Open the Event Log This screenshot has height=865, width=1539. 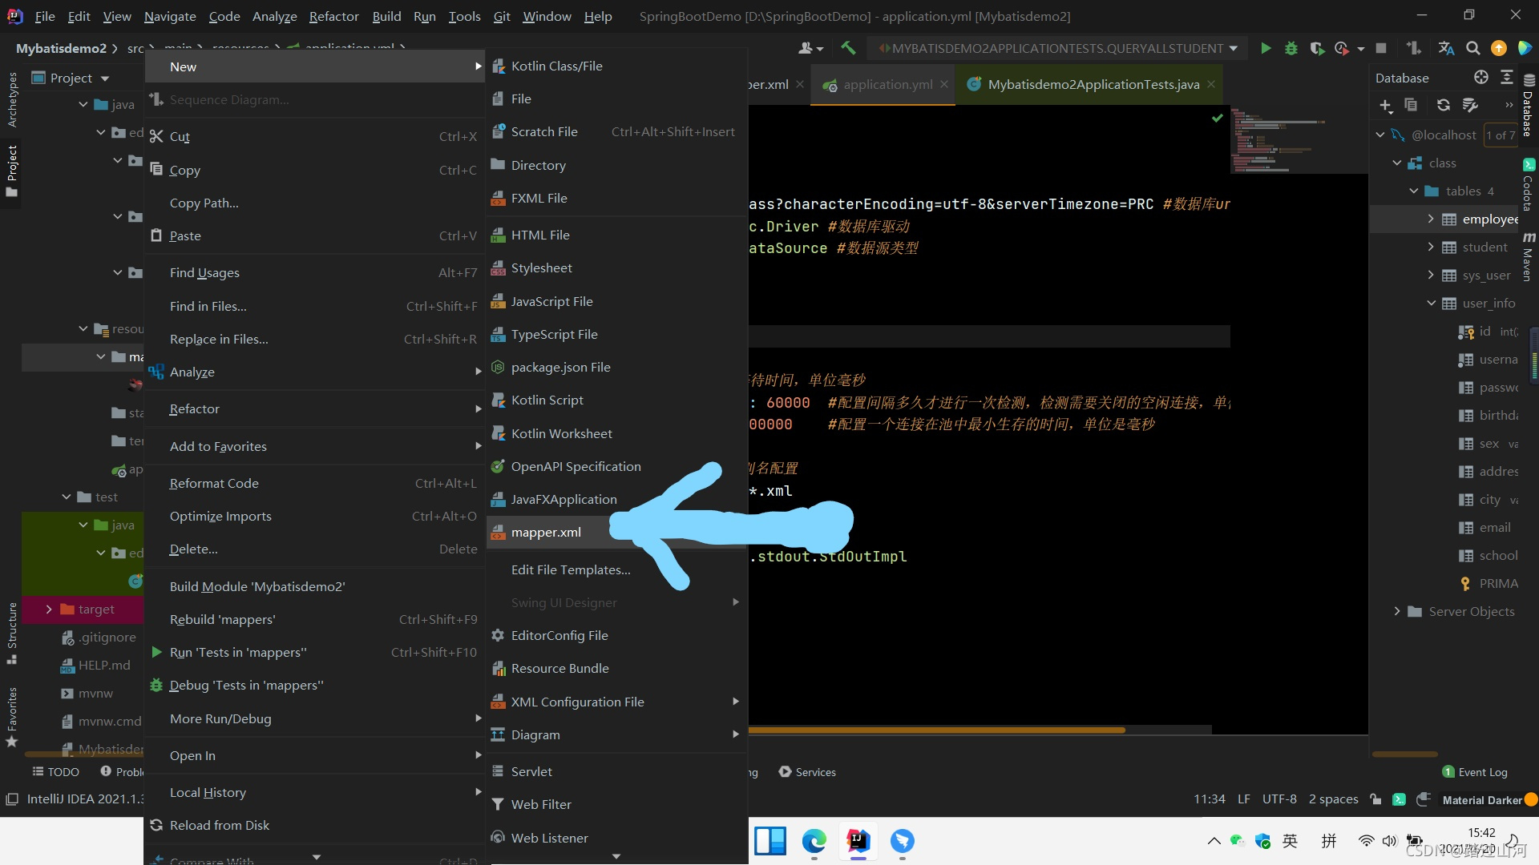click(x=1475, y=772)
